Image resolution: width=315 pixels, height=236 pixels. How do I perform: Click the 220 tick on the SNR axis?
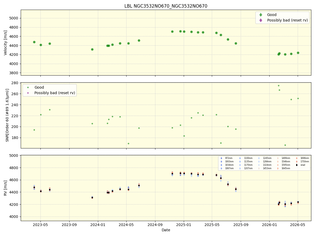pos(15,116)
